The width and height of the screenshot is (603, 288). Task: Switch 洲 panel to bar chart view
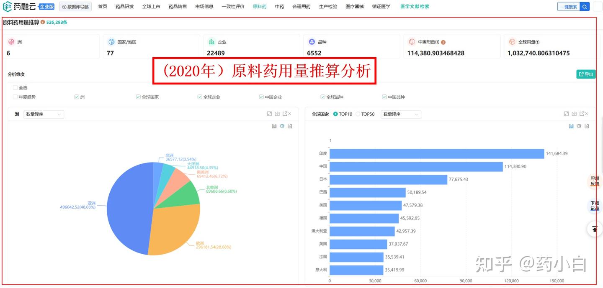pyautogui.click(x=274, y=126)
